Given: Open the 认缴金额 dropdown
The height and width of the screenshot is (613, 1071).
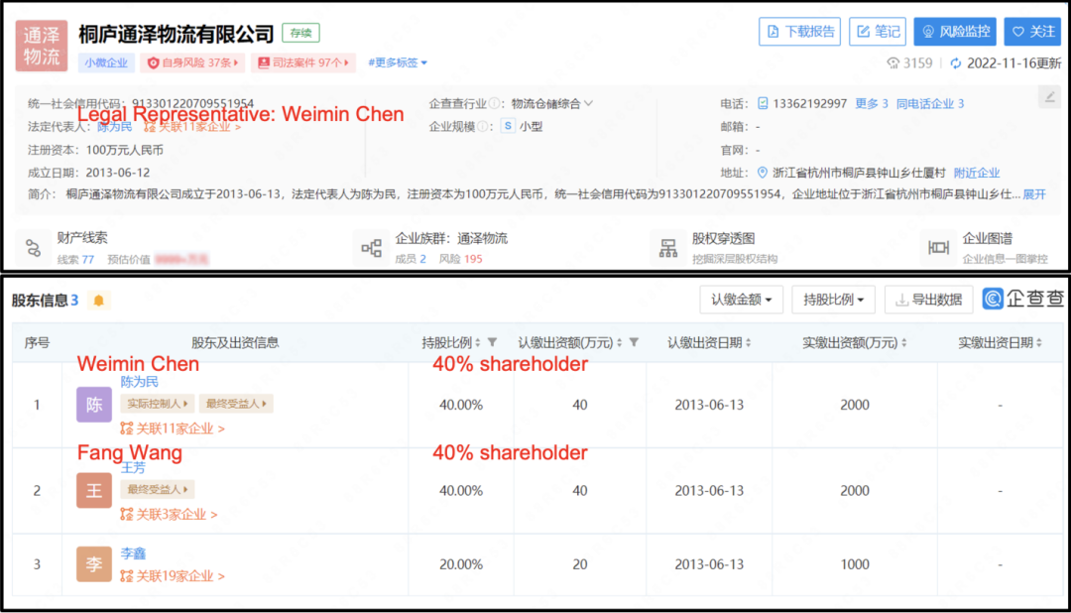Looking at the screenshot, I should click(x=741, y=299).
